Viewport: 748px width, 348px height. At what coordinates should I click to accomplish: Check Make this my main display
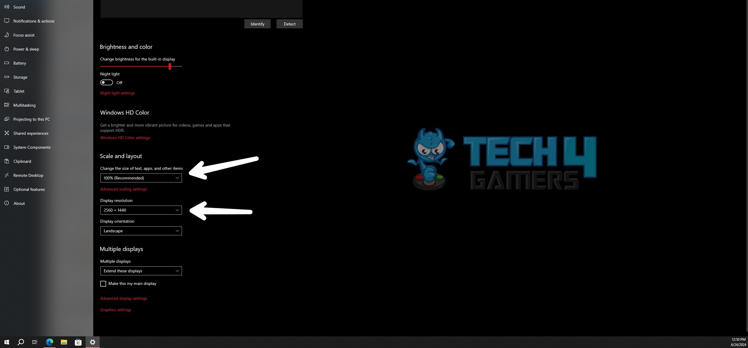pos(103,283)
